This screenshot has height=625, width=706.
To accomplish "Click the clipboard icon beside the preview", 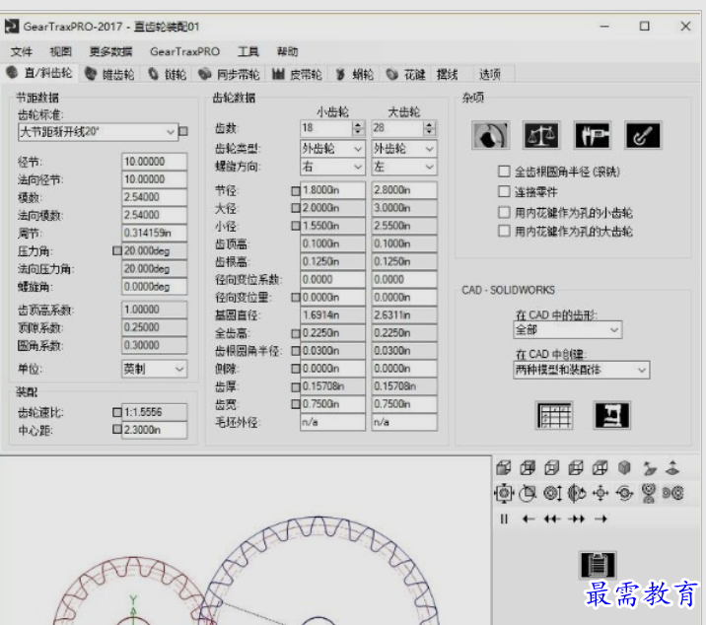I will [597, 565].
